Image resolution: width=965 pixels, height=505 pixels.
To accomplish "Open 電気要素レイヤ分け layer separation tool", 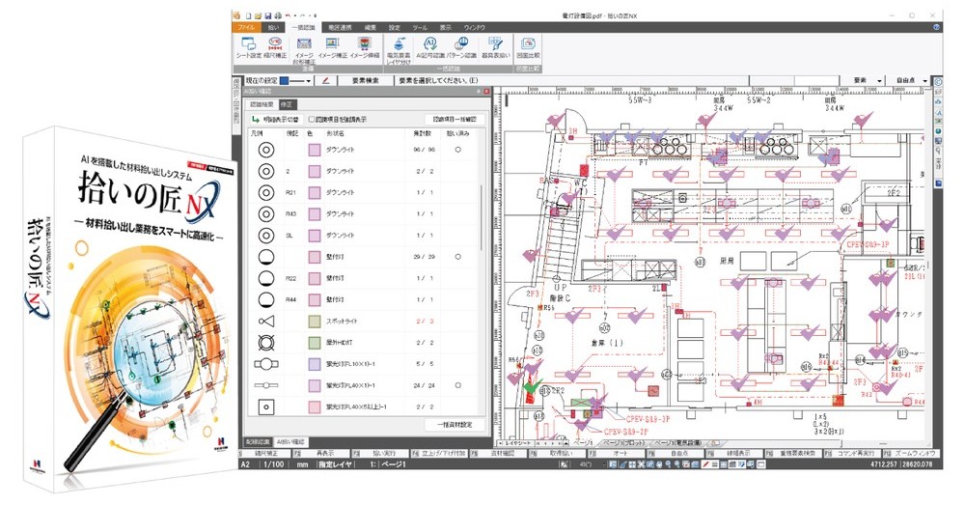I will pos(399,50).
